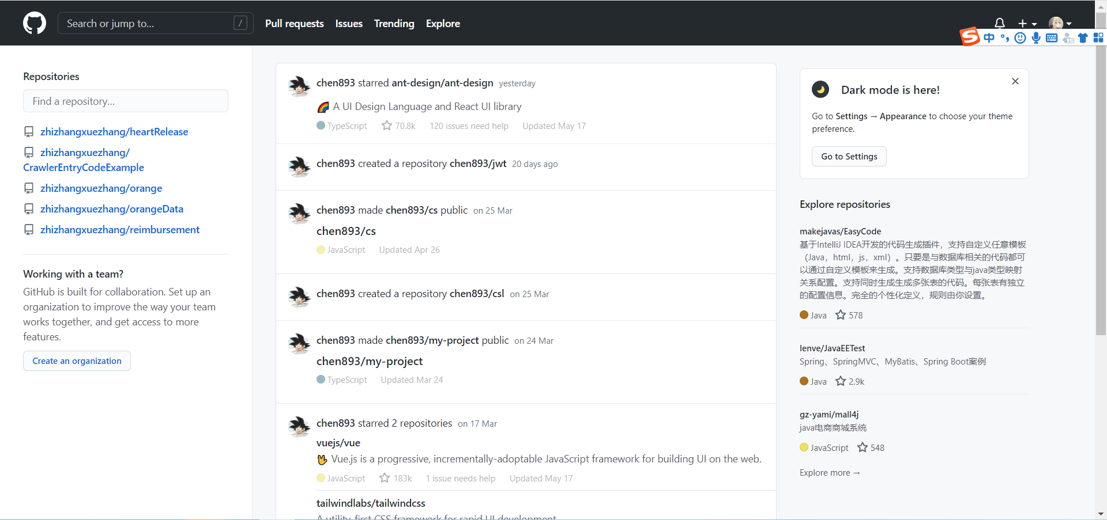Open chen893/cs repository title
Viewport: 1107px width, 520px height.
pyautogui.click(x=346, y=231)
